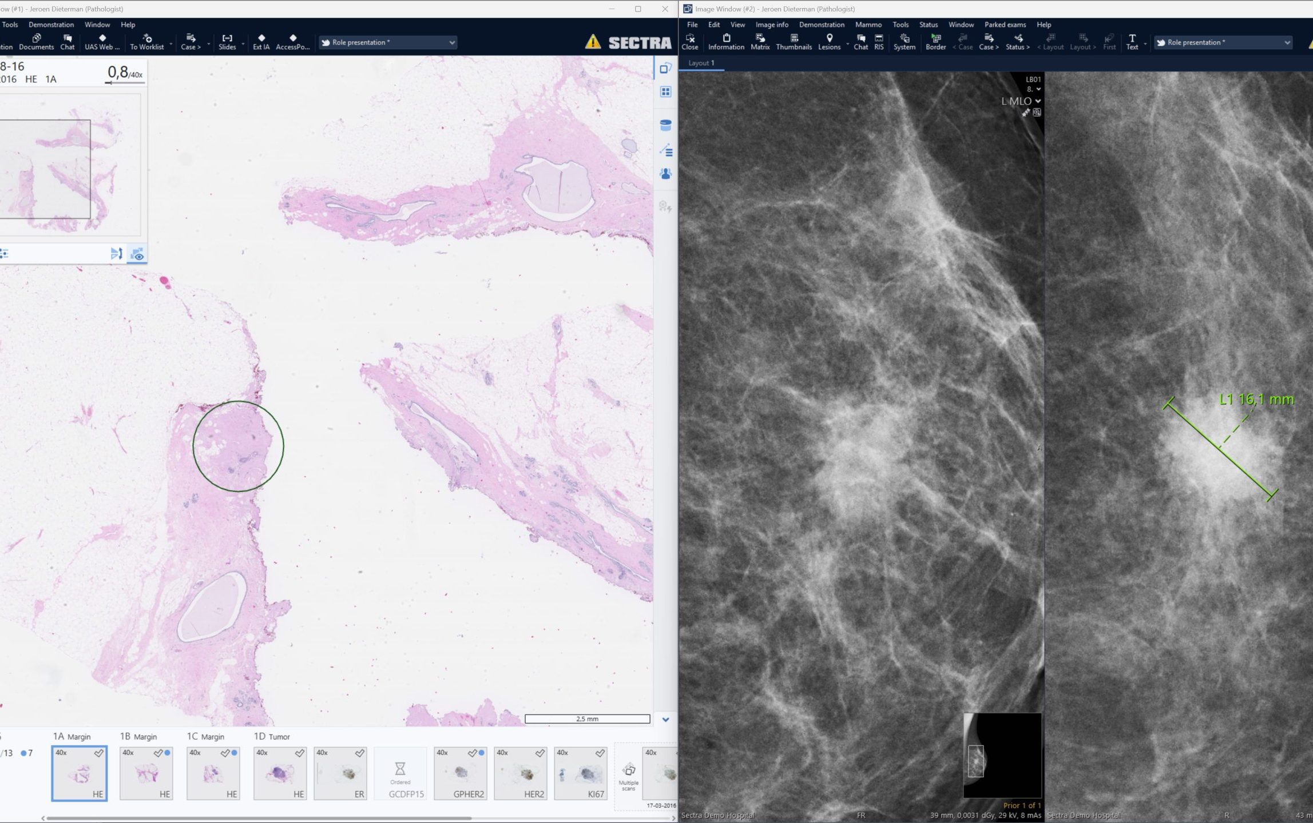The image size is (1313, 823).
Task: Send case To Worklist
Action: pyautogui.click(x=146, y=42)
